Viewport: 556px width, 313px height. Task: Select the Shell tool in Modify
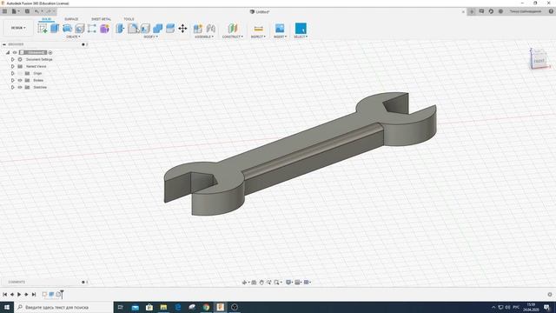pos(145,29)
